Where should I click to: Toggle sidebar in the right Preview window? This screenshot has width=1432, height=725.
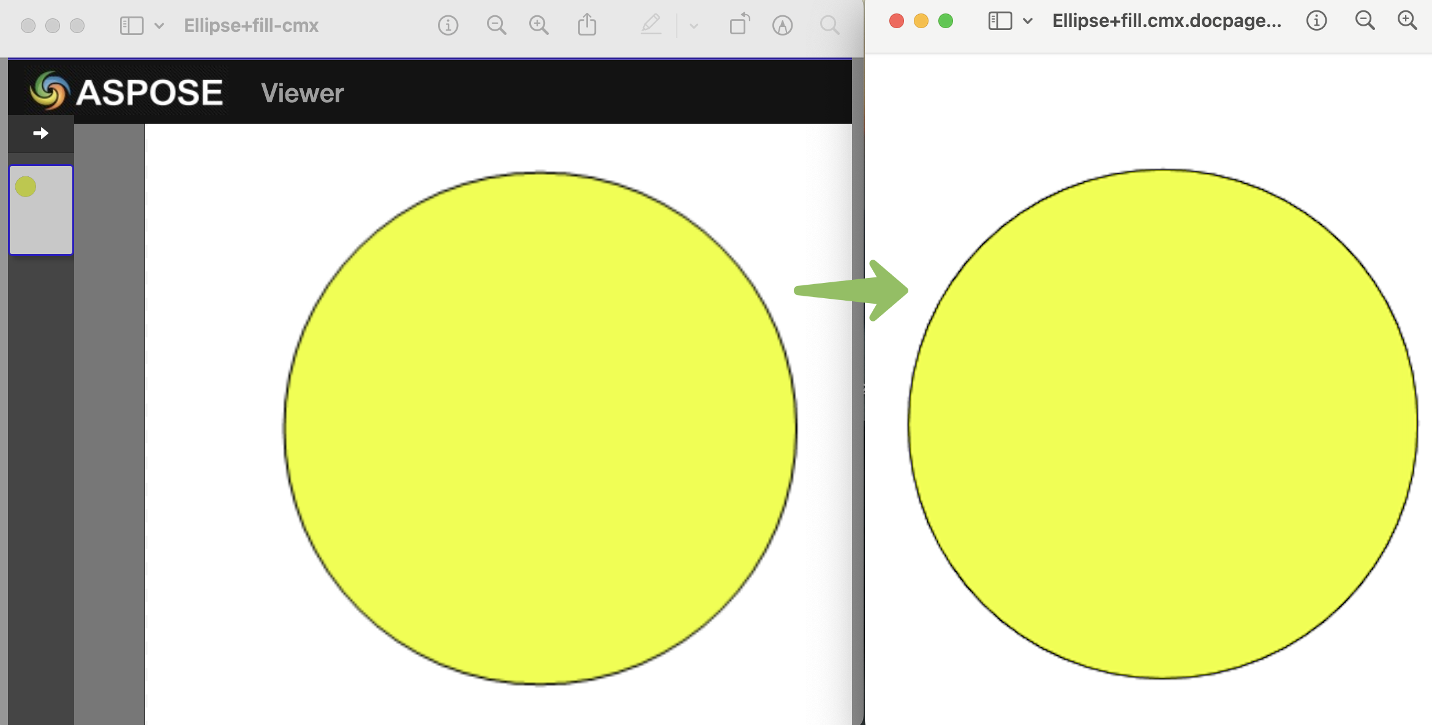[1000, 21]
